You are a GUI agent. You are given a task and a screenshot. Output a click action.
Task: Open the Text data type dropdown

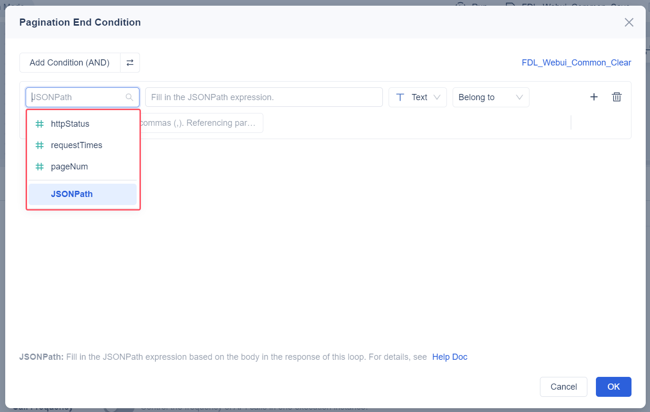click(x=418, y=97)
